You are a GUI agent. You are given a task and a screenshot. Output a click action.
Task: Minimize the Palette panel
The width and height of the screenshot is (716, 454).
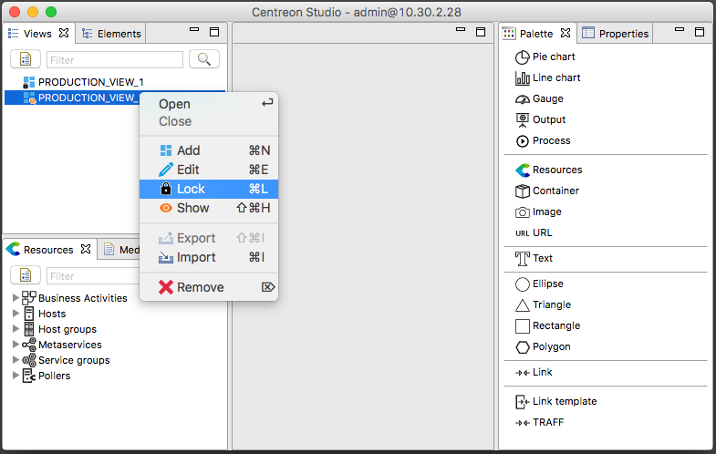click(680, 30)
